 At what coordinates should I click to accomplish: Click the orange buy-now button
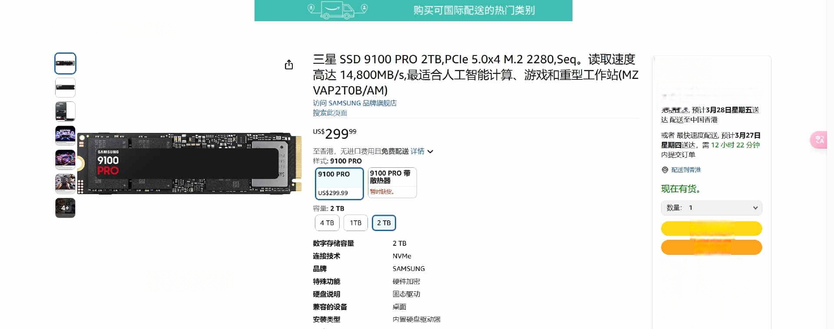pyautogui.click(x=712, y=247)
